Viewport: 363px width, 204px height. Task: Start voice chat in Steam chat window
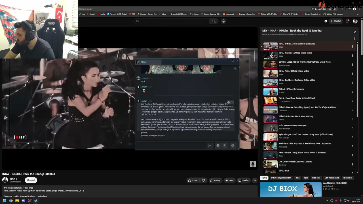tap(233, 146)
